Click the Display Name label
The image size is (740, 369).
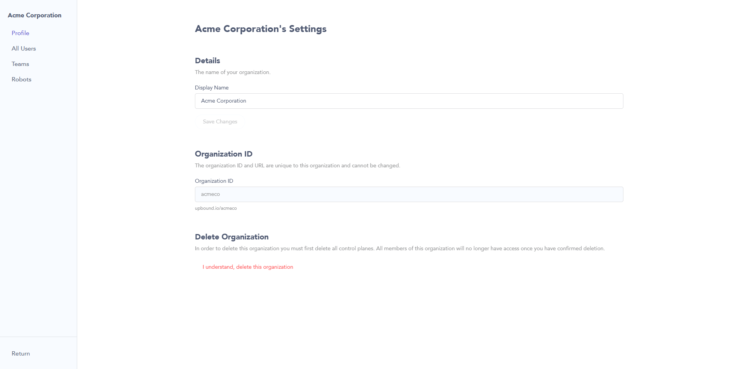tap(212, 88)
